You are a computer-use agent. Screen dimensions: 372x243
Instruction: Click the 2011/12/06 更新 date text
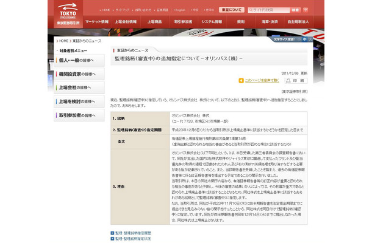295,74
